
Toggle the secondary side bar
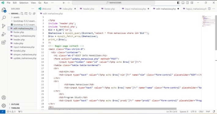[x=187, y=3]
